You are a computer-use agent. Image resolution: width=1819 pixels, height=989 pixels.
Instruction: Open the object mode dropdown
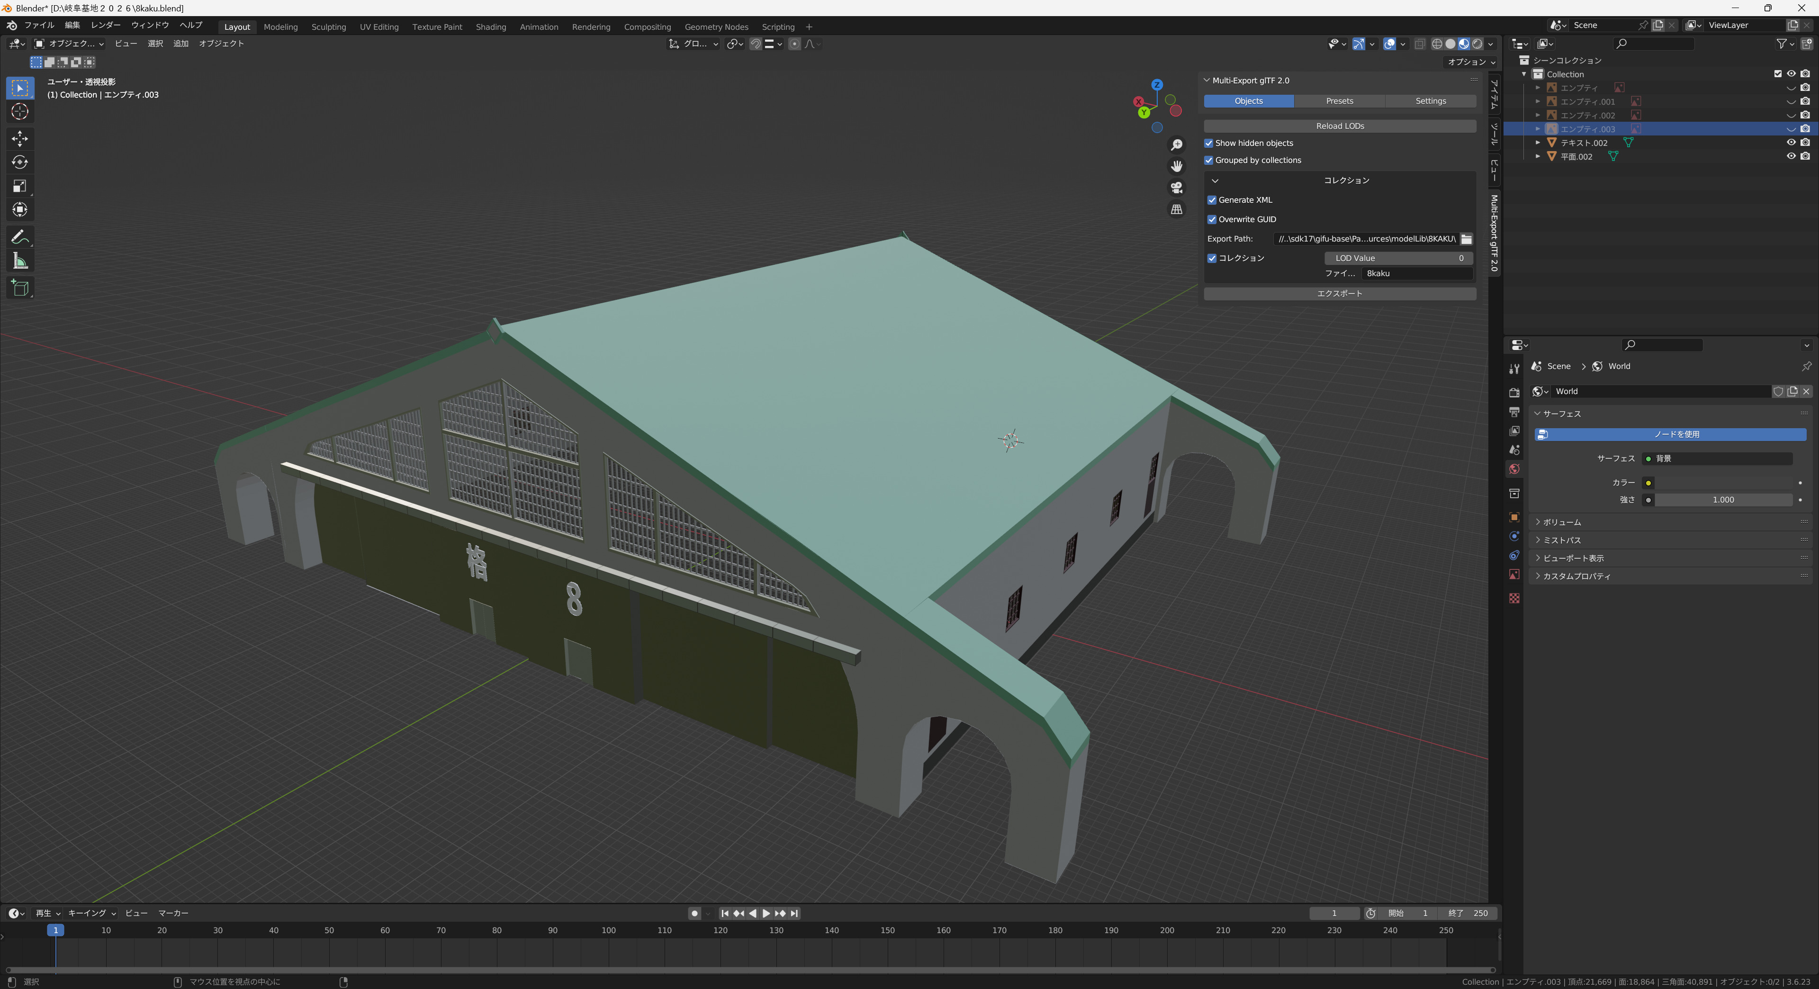[x=69, y=44]
